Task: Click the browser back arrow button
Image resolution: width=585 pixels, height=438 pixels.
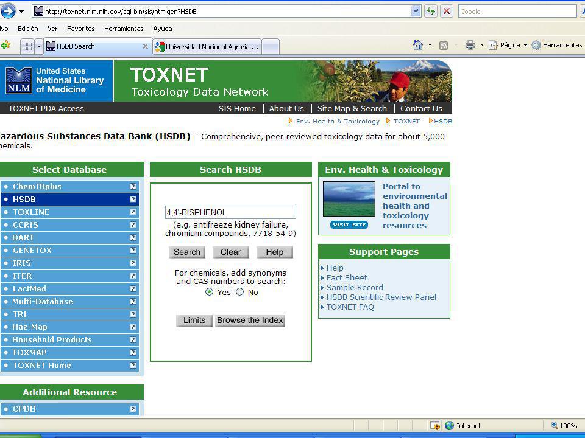Action: click(8, 11)
